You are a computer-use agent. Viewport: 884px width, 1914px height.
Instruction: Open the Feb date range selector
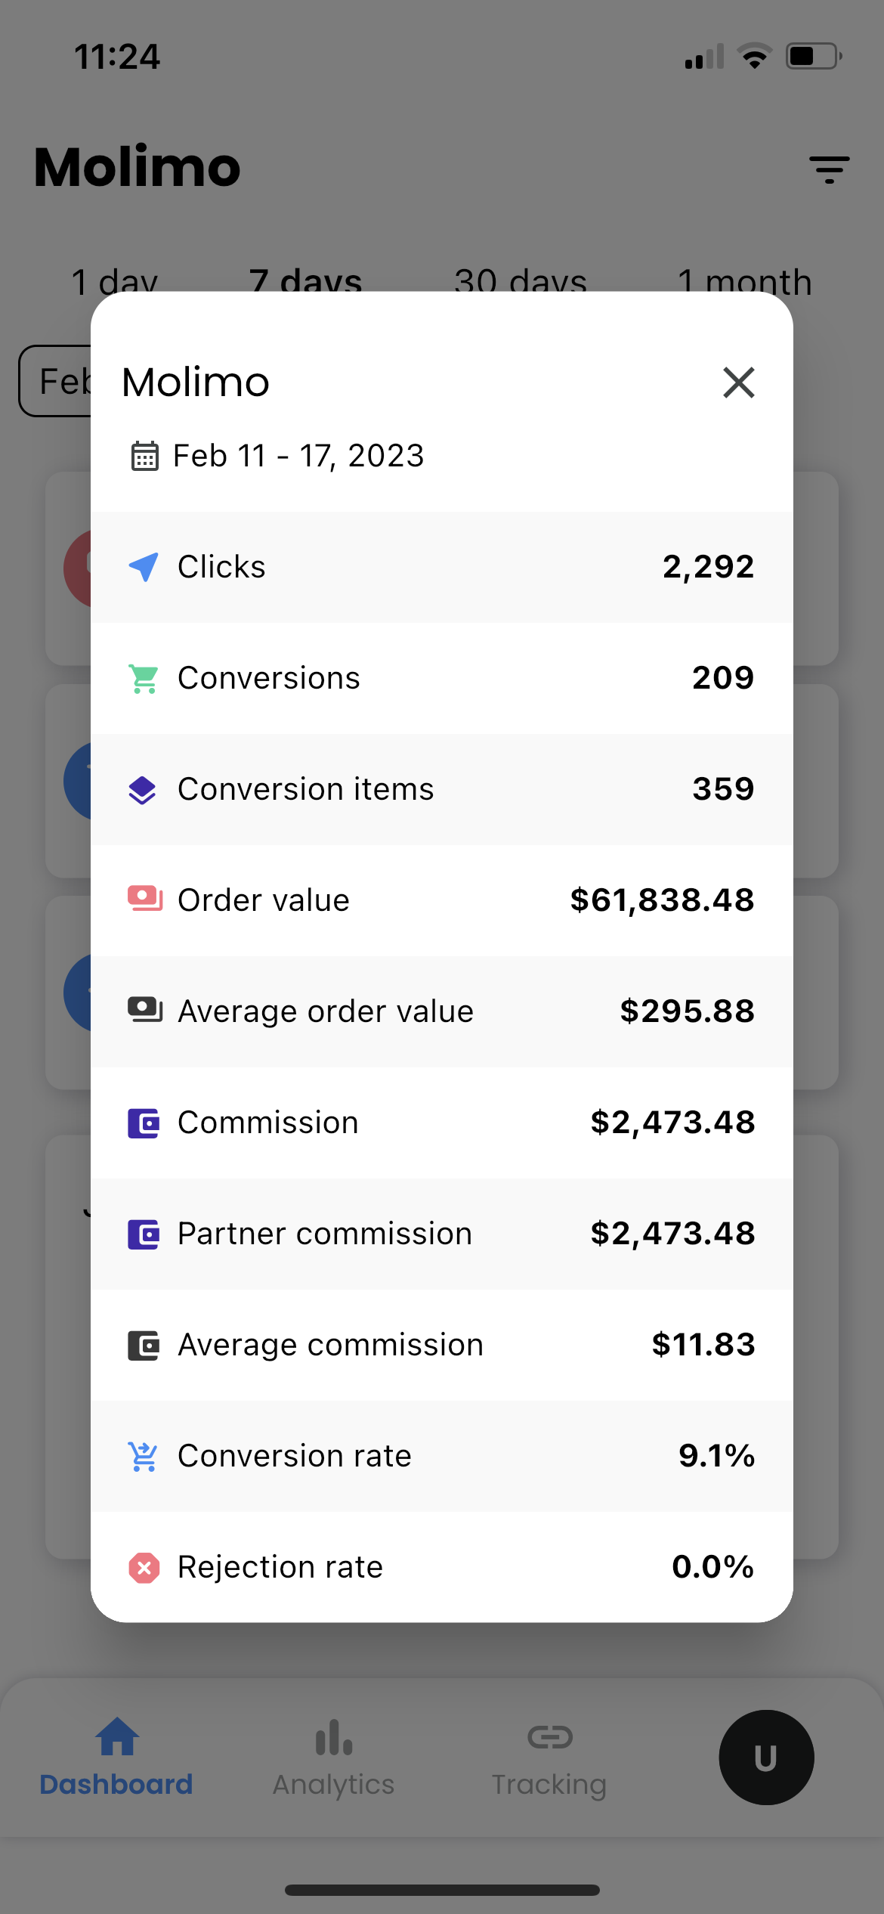pos(55,381)
